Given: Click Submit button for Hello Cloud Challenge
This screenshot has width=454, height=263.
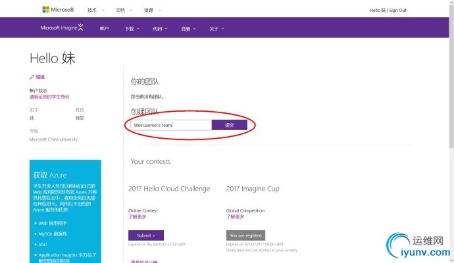Looking at the screenshot, I should pos(146,235).
